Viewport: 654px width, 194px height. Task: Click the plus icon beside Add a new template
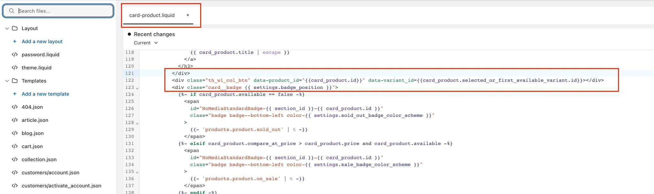(15, 94)
